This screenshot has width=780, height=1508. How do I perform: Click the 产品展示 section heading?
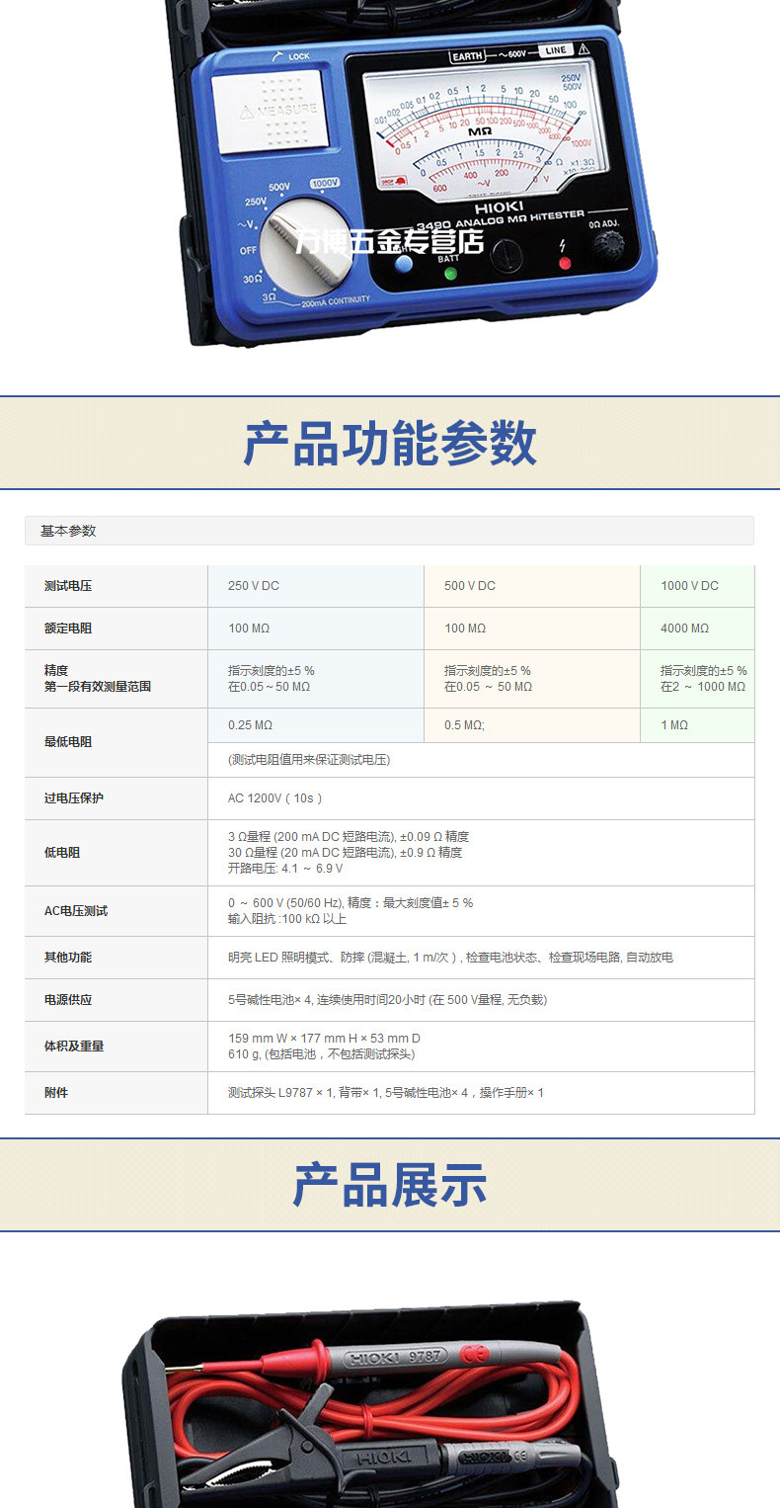390,1185
